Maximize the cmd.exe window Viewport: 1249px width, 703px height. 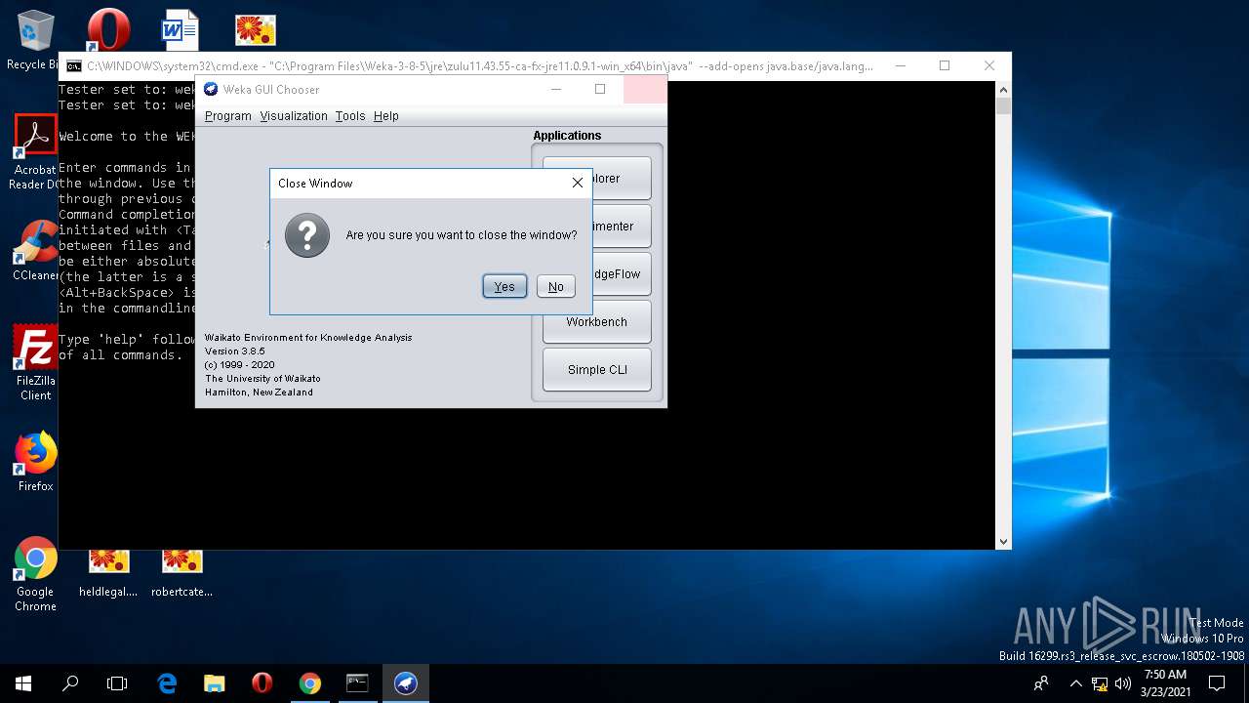click(x=945, y=65)
